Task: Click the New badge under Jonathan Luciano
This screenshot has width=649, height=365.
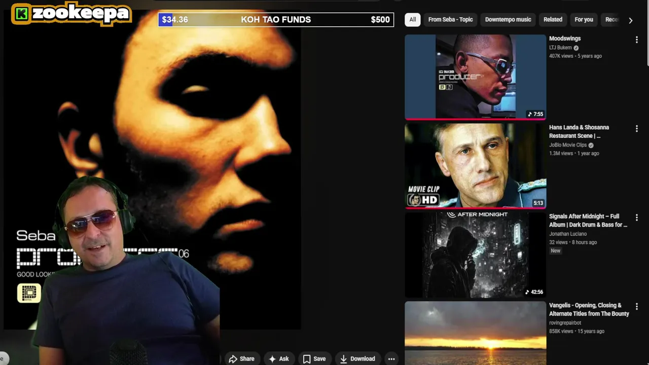Action: [556, 251]
